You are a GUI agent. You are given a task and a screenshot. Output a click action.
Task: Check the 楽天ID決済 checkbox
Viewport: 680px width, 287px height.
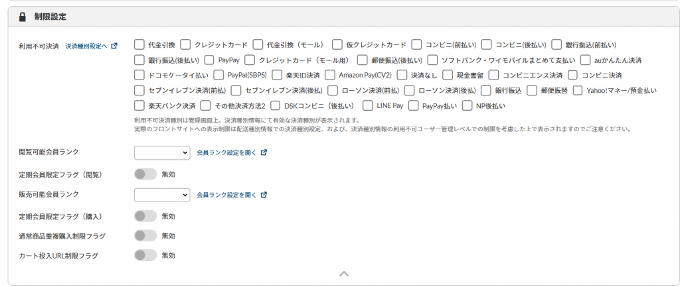(x=277, y=76)
